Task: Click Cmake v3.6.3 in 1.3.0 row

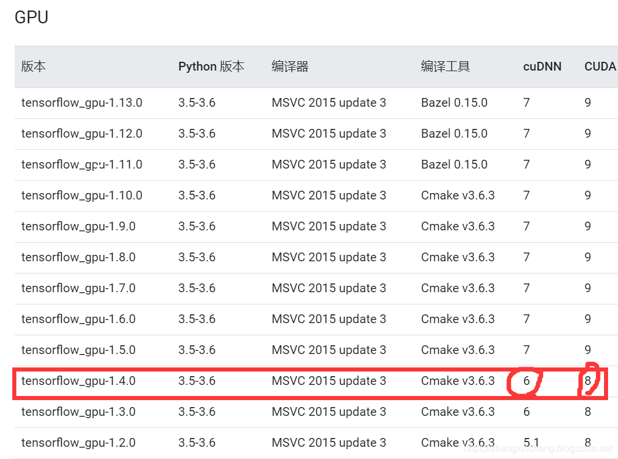Action: [458, 412]
